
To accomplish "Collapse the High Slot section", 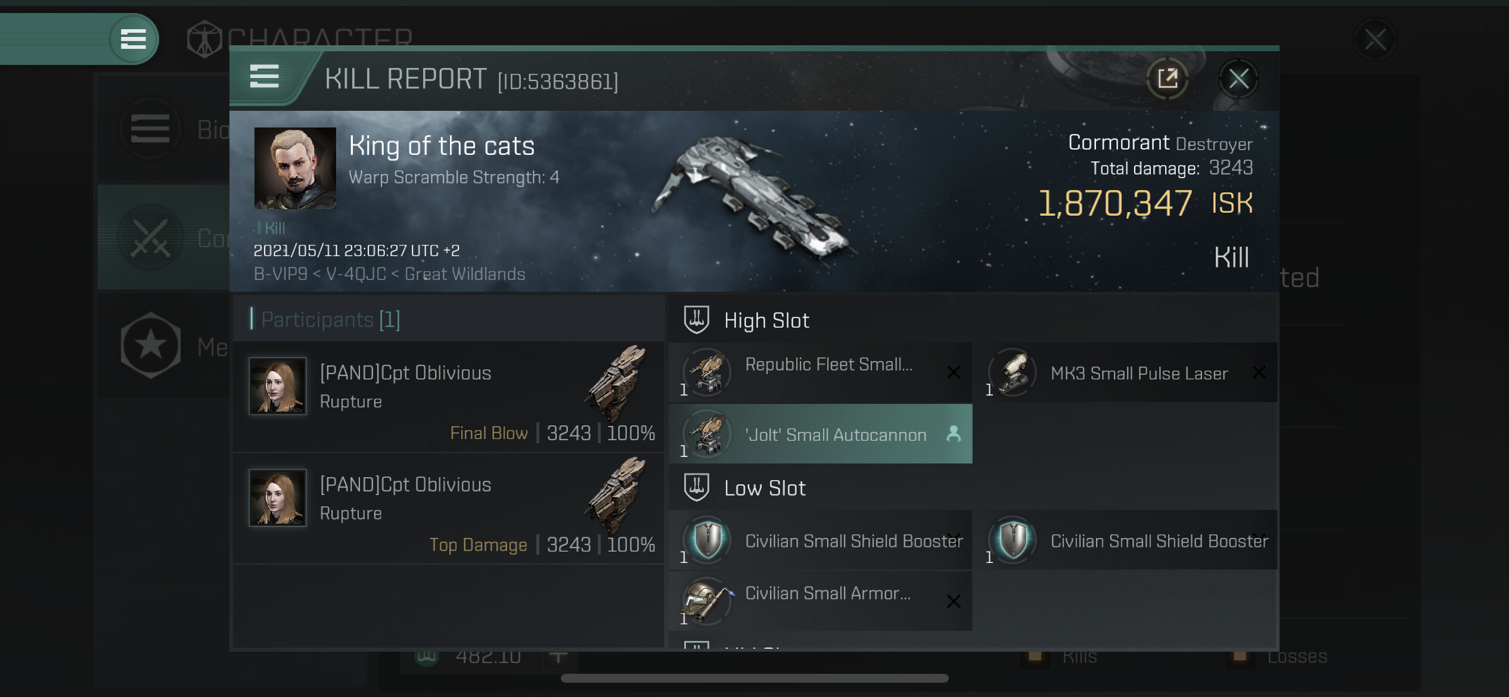I will click(x=766, y=321).
